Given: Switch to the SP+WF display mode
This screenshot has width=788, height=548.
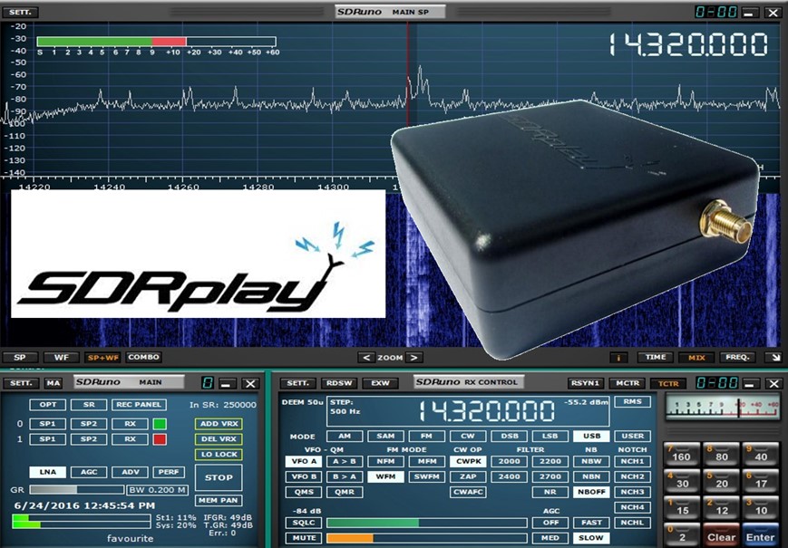Looking at the screenshot, I should (102, 358).
